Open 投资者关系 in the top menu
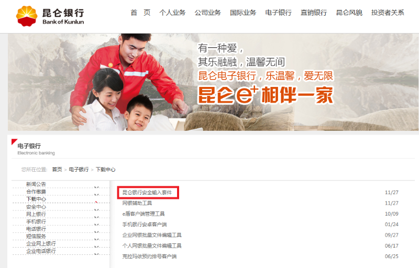The height and width of the screenshot is (268, 419). pyautogui.click(x=388, y=13)
